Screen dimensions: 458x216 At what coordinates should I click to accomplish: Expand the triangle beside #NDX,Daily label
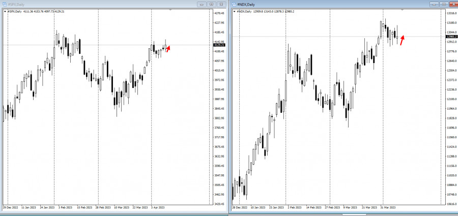pyautogui.click(x=234, y=11)
